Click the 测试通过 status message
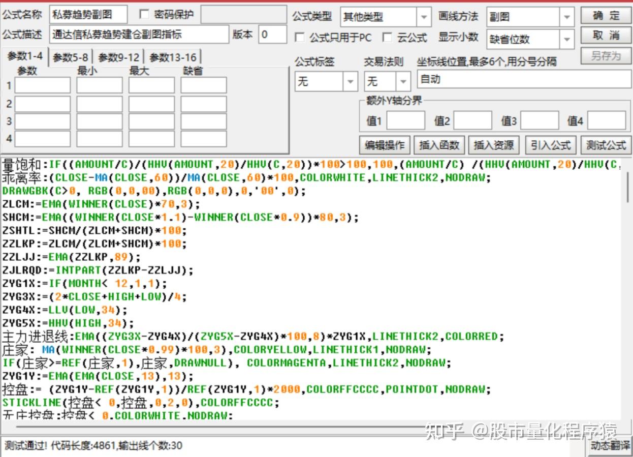This screenshot has height=457, width=633. (93, 446)
